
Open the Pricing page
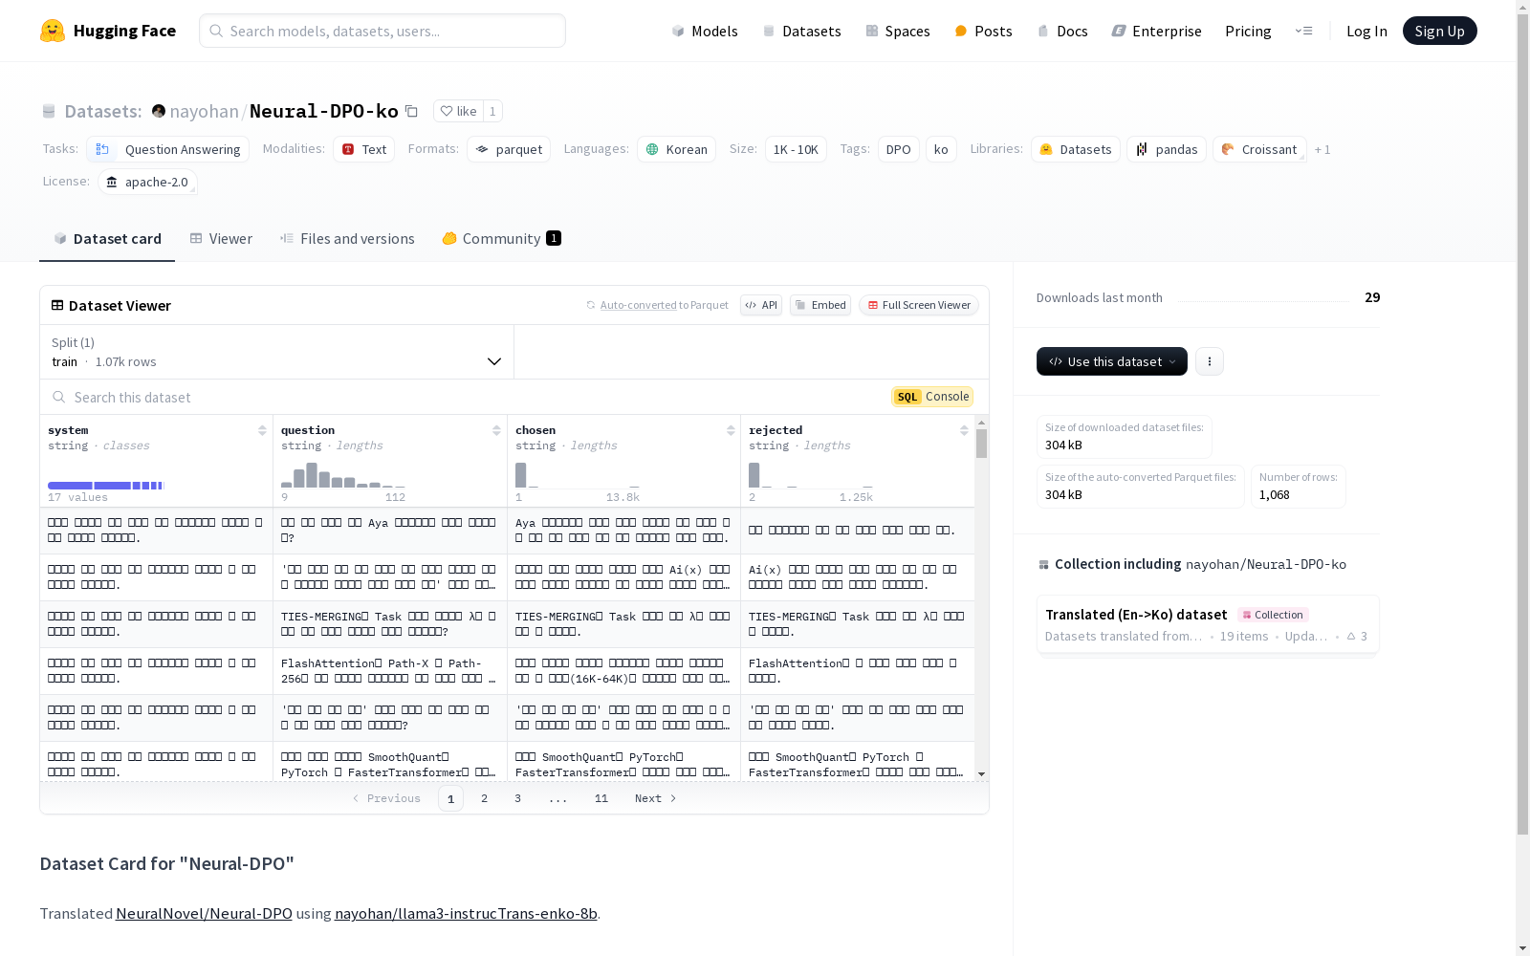1248,31
